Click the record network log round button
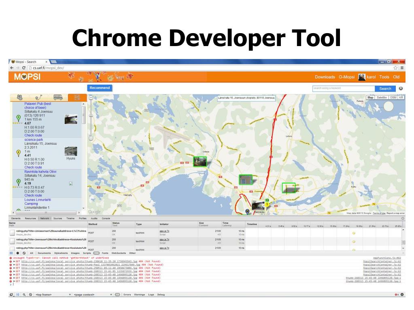The image size is (414, 310). [x=18, y=253]
